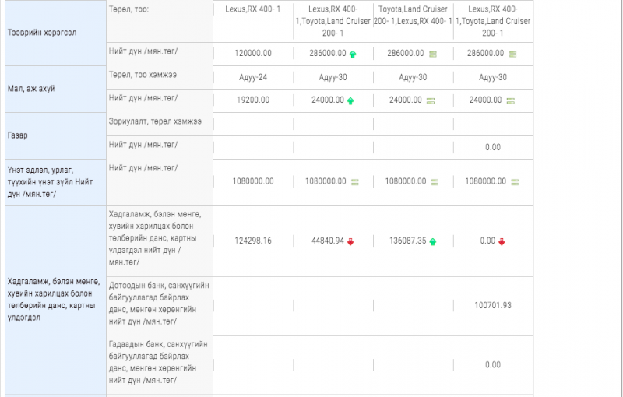Select the 19200.00 value cell
The image size is (623, 397).
[252, 100]
